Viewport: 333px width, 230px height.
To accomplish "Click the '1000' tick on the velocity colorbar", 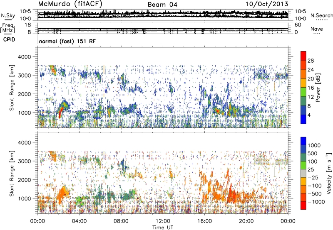I will point(314,145).
